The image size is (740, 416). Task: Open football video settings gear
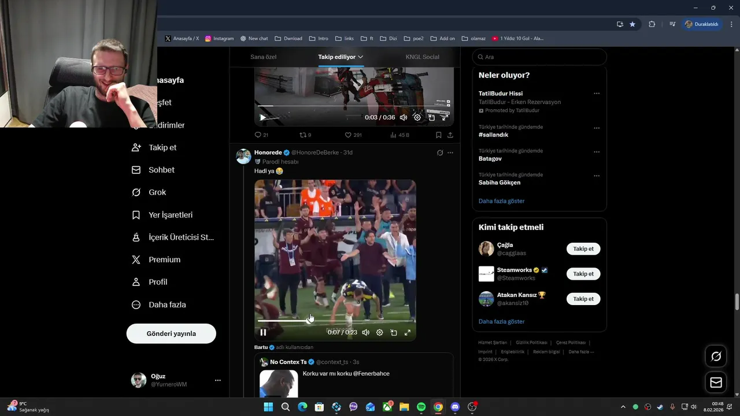(x=379, y=332)
